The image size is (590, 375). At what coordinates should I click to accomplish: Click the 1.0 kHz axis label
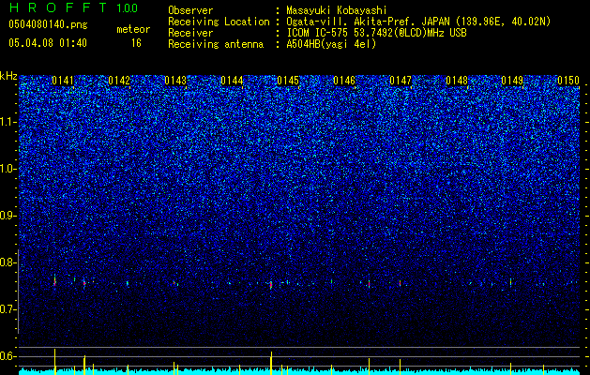point(8,169)
